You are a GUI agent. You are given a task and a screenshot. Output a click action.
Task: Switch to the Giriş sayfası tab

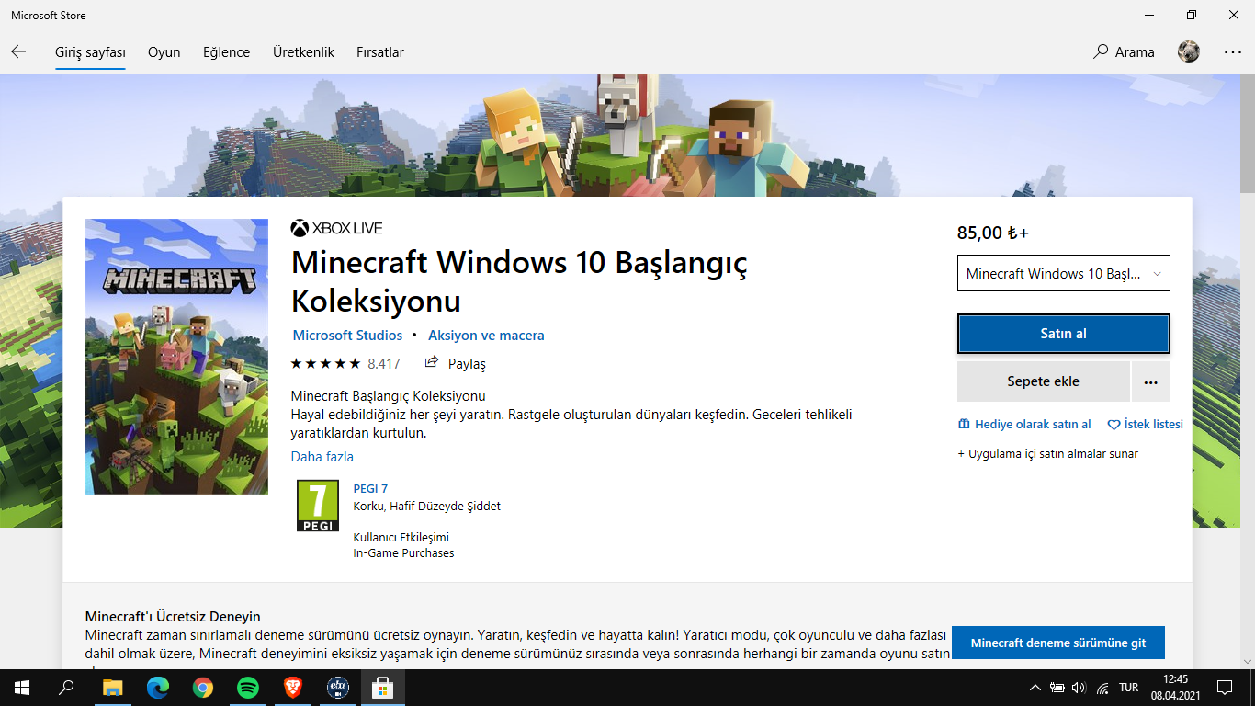tap(90, 52)
